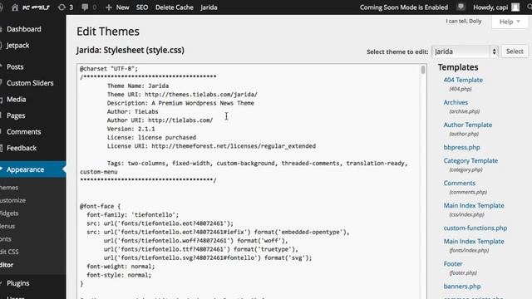This screenshot has width=532, height=299.
Task: Open the Category Template file
Action: 470,160
